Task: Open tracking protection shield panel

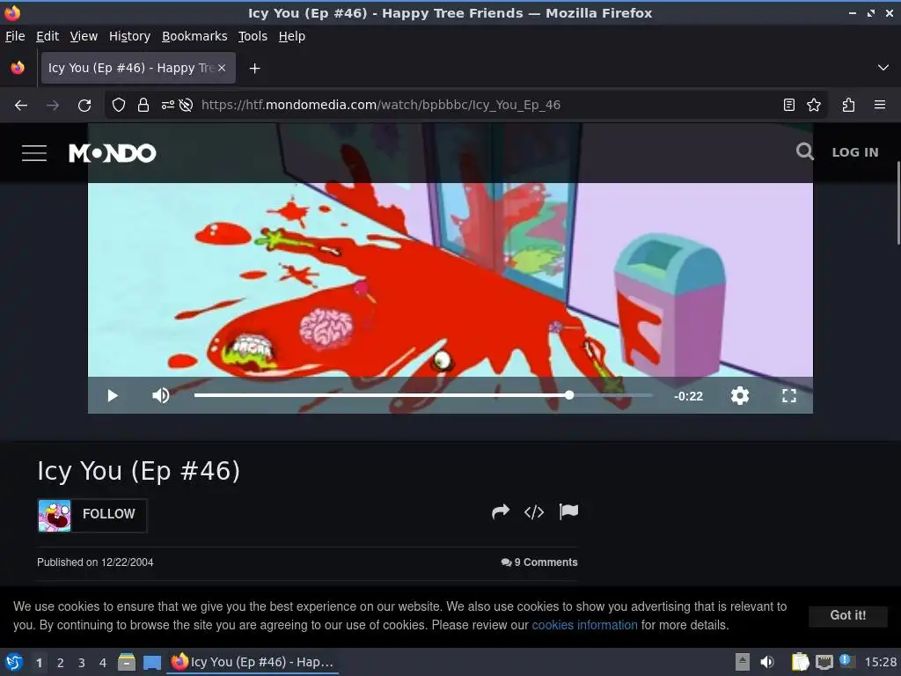Action: (x=119, y=105)
